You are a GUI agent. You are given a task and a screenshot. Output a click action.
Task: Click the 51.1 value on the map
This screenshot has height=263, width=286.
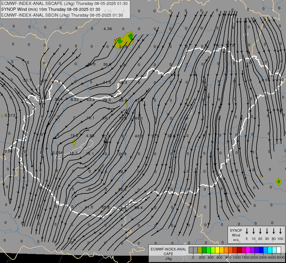27,80
